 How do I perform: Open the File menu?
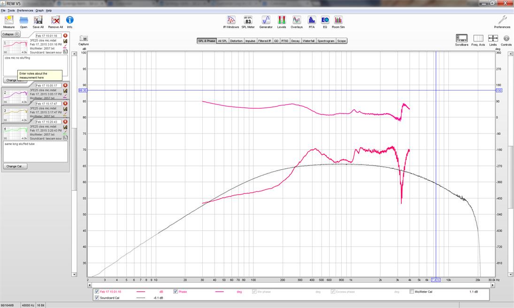3,10
